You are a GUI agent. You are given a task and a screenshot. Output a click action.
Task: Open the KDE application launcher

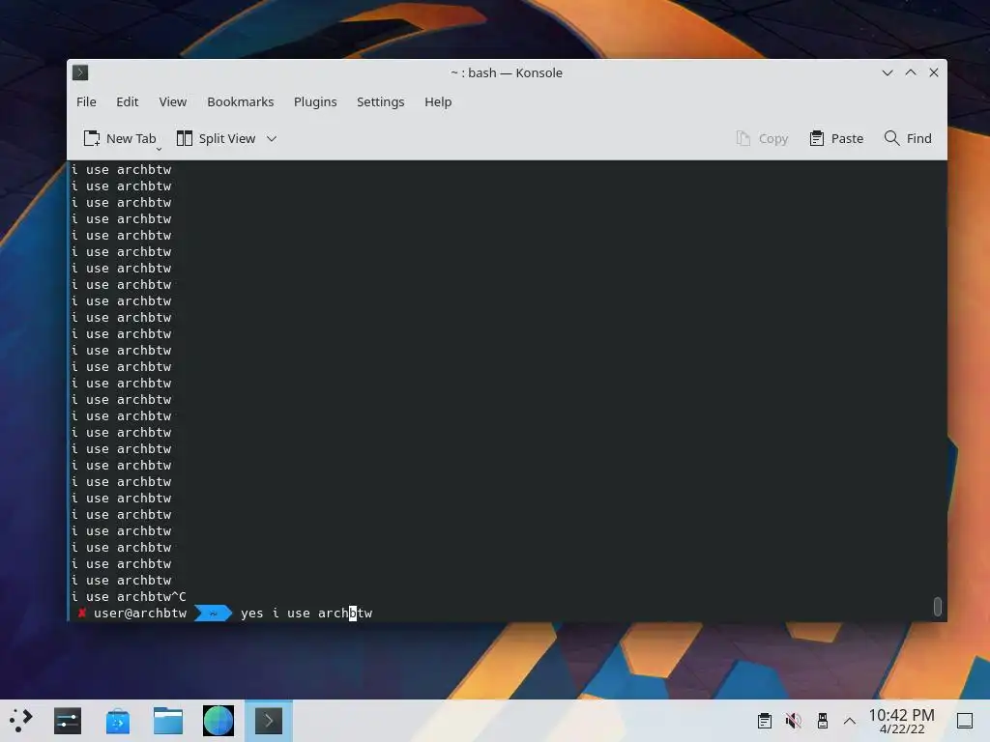tap(21, 720)
